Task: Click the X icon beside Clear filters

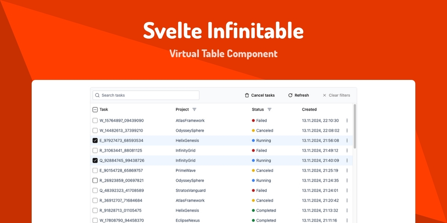Action: [324, 95]
